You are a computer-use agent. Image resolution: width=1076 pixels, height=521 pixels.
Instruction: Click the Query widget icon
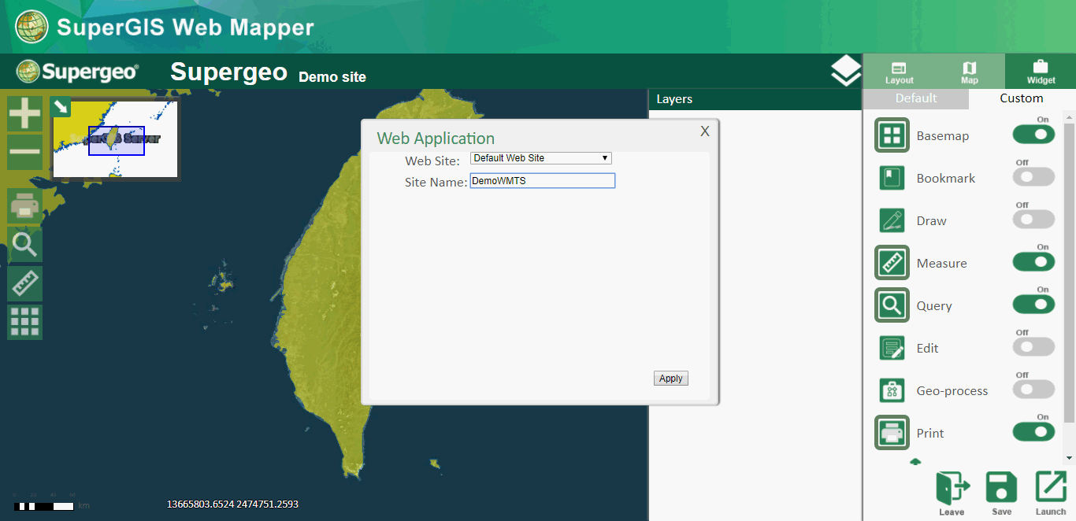(892, 305)
